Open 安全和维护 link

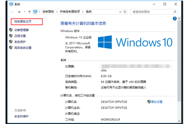pos(22,116)
